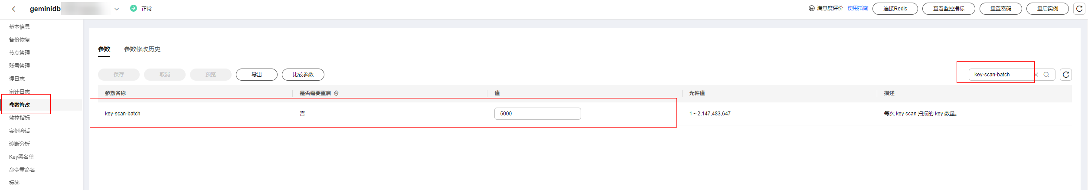Open the 使用指南 link
The image size is (1088, 190).
pyautogui.click(x=857, y=8)
